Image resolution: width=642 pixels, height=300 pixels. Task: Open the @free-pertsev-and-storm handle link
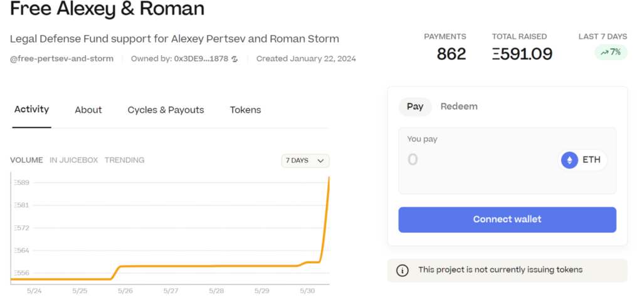(x=61, y=59)
